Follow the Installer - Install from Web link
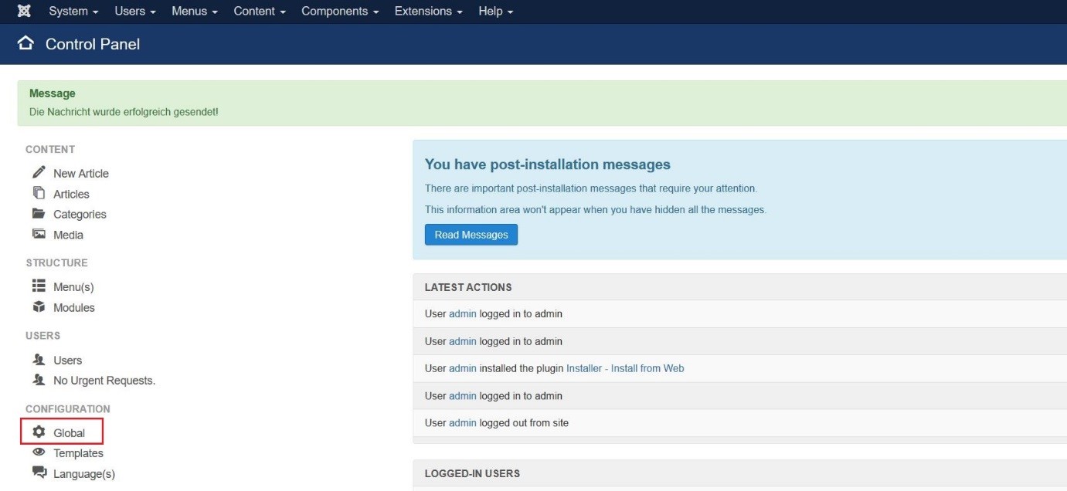The height and width of the screenshot is (491, 1067). tap(625, 368)
